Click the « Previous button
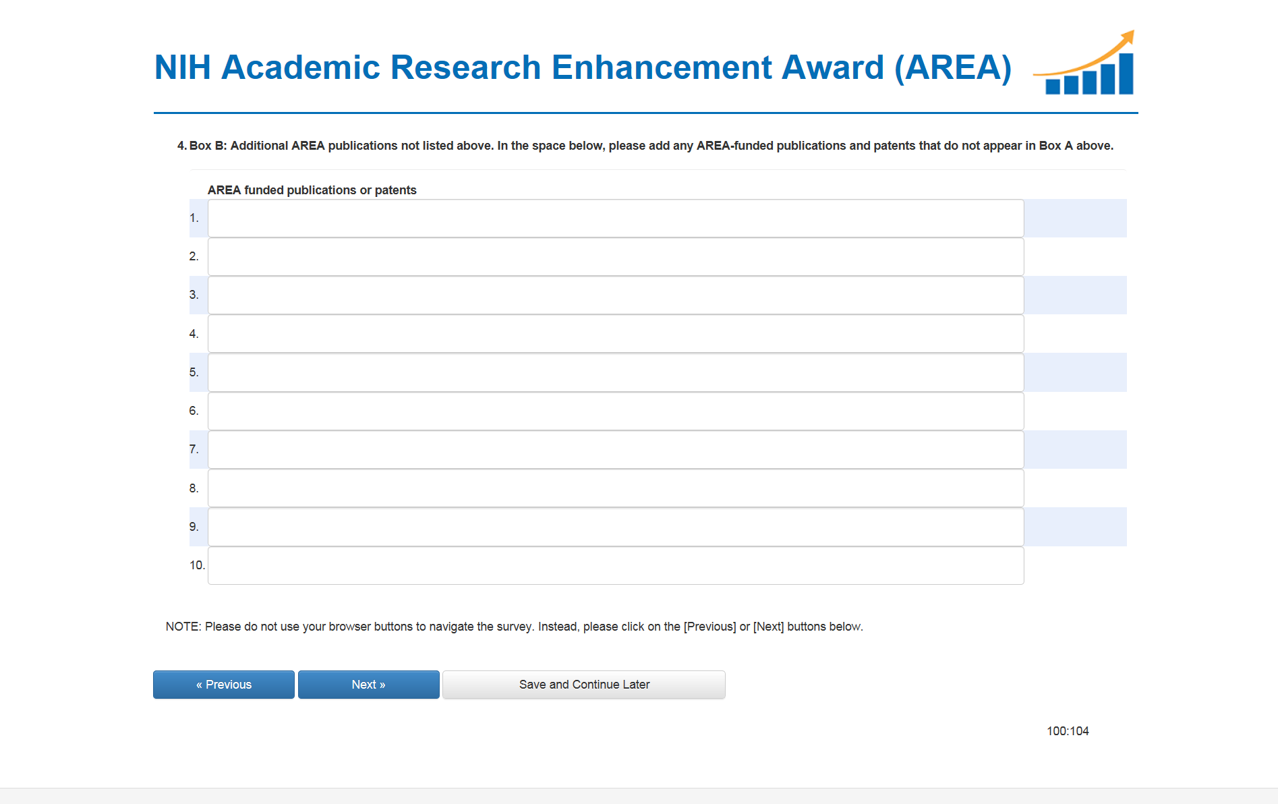This screenshot has width=1278, height=804. 224,685
